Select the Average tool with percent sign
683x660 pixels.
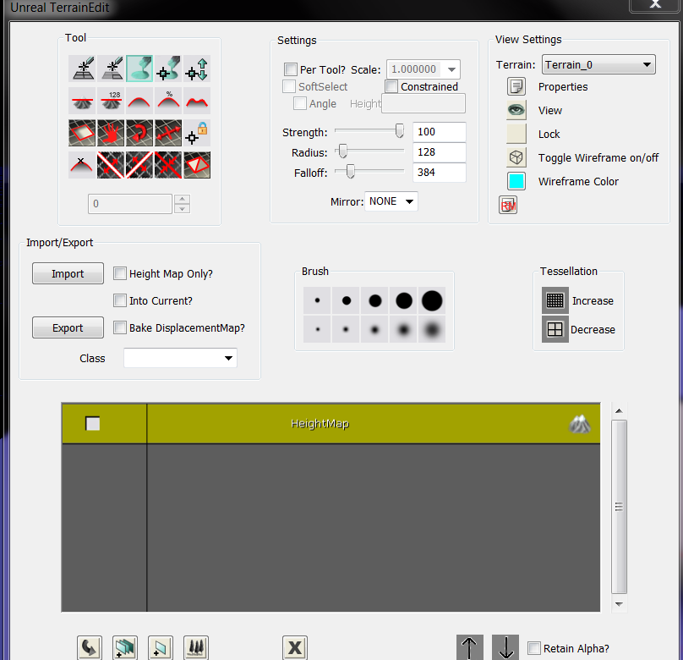click(168, 101)
